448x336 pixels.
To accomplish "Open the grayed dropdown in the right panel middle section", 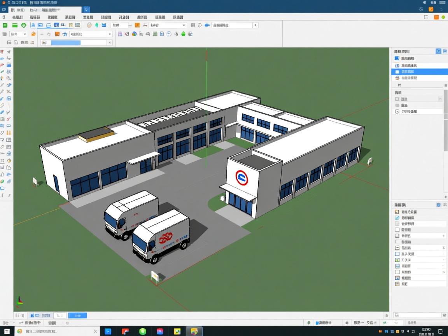I will 440,99.
